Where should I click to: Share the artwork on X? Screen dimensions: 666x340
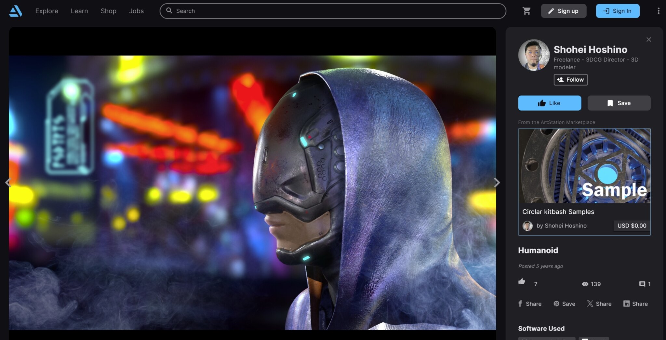pos(599,304)
